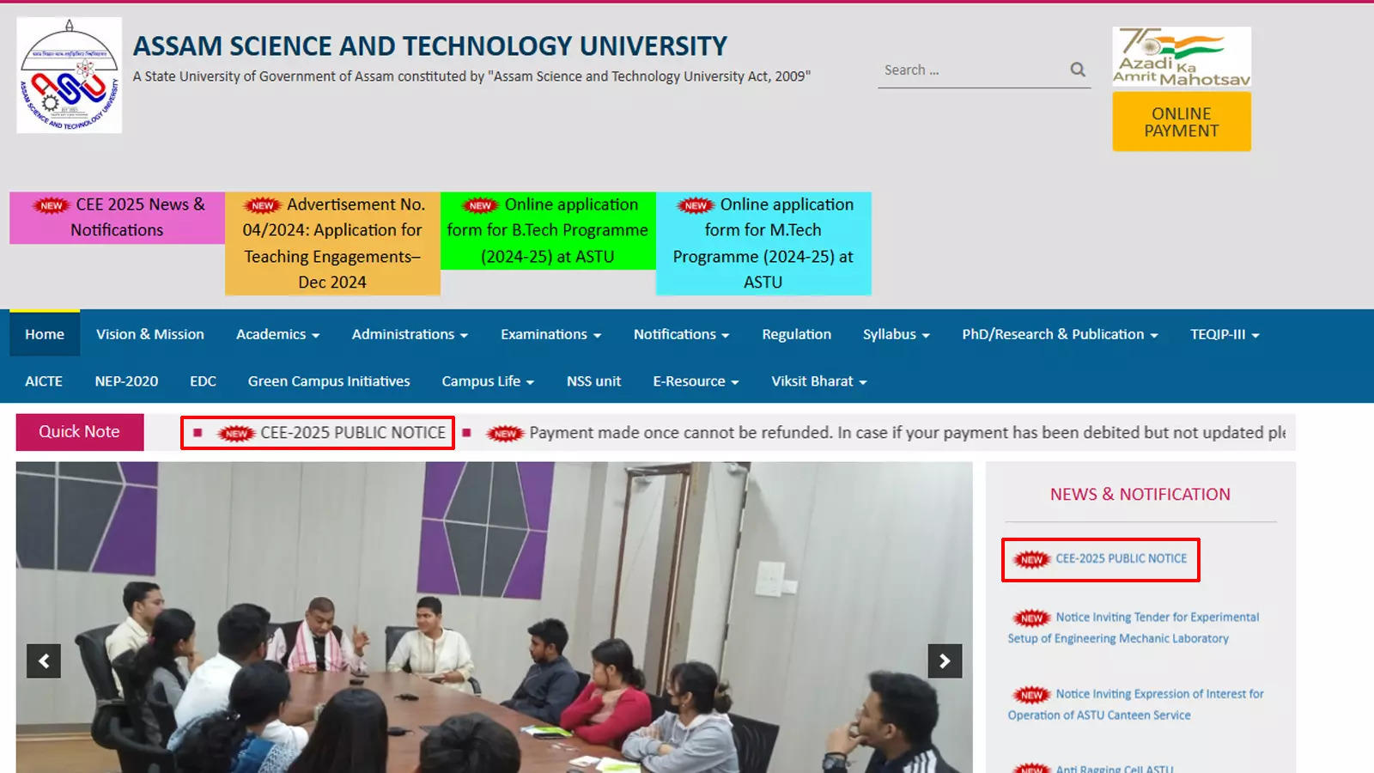Switch to the Home tab
Screen dimensions: 1374x773
(x=45, y=334)
